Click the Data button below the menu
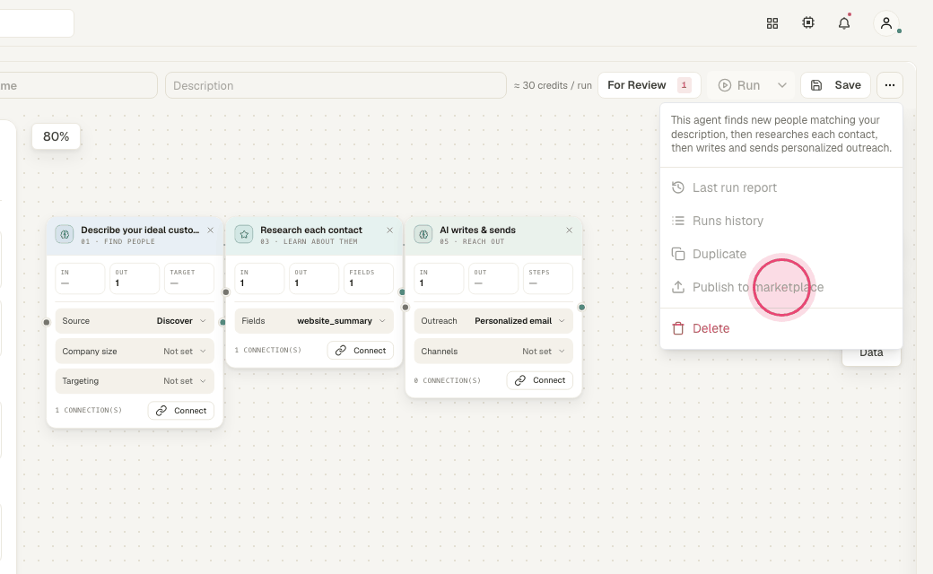The image size is (933, 574). tap(871, 354)
